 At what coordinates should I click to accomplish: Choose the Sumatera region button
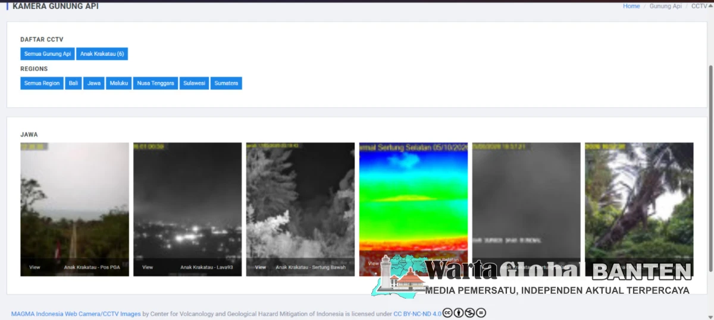(226, 83)
